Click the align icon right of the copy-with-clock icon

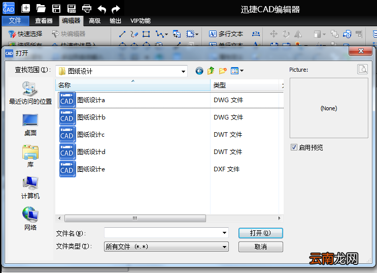(359, 34)
